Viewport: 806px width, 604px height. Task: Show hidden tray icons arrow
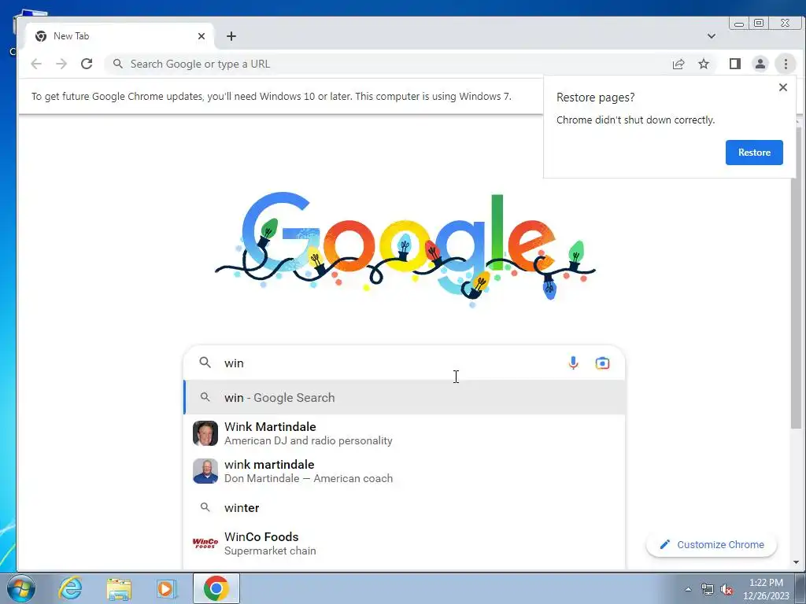point(688,589)
